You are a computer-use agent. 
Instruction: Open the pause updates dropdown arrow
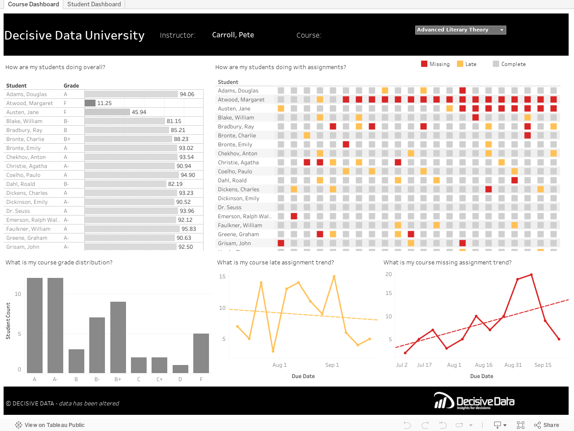click(471, 425)
